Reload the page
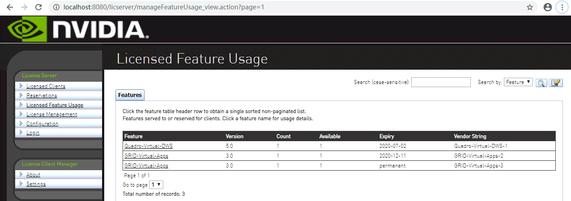Viewport: 571px width, 201px height. [38, 7]
